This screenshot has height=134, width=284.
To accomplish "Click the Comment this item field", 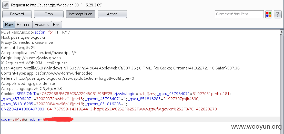I will [239, 14].
